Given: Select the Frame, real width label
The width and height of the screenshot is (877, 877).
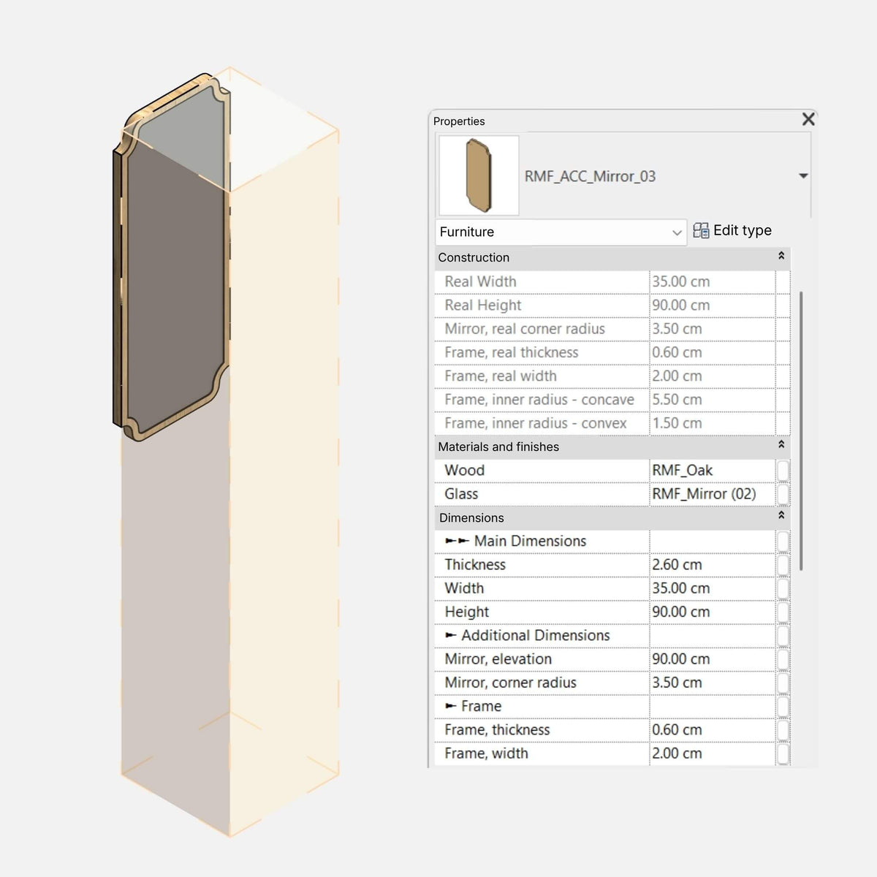Looking at the screenshot, I should tap(501, 376).
